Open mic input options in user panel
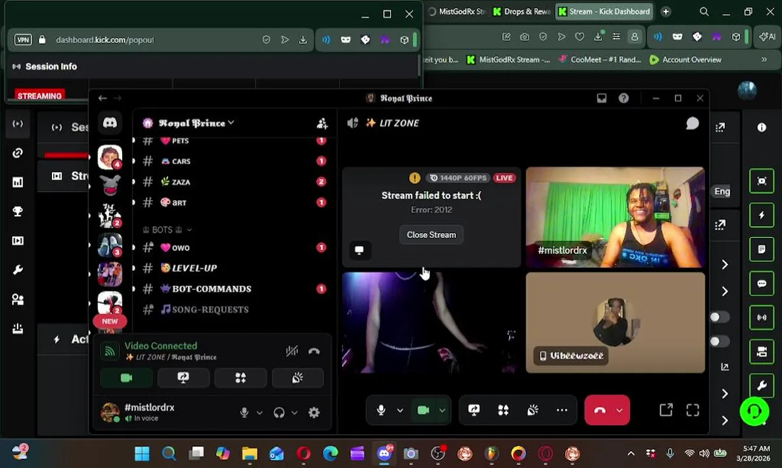 (x=259, y=412)
